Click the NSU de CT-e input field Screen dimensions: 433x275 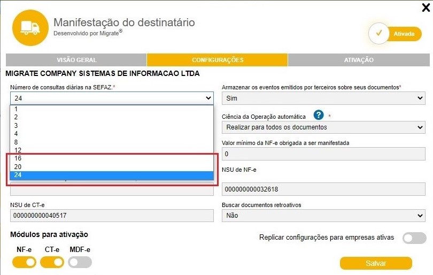[x=112, y=216]
